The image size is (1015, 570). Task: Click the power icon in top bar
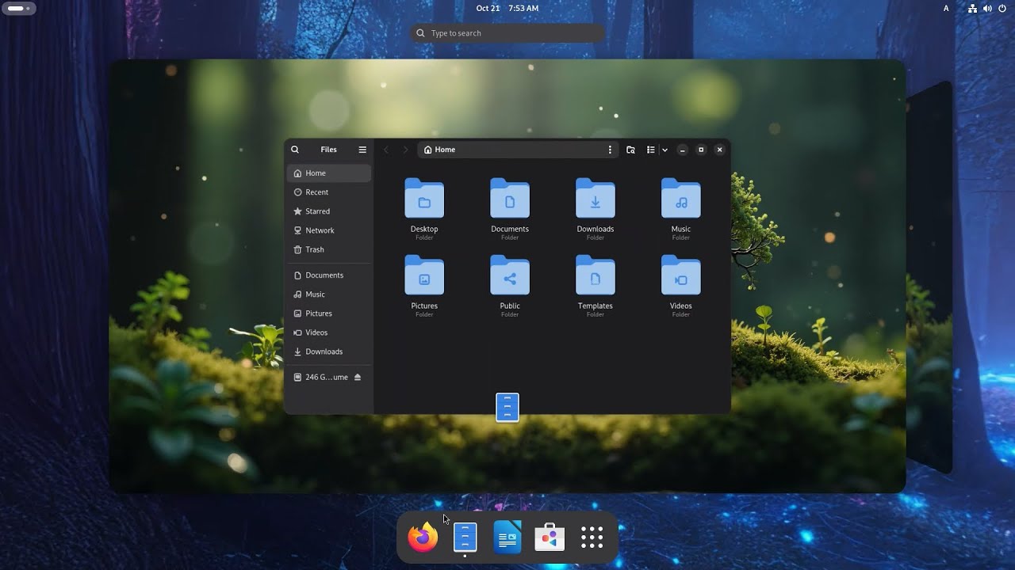pos(1002,8)
